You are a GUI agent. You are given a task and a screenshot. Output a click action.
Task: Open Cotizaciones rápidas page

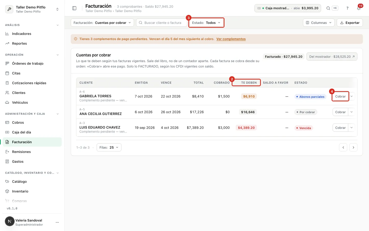(x=32, y=83)
